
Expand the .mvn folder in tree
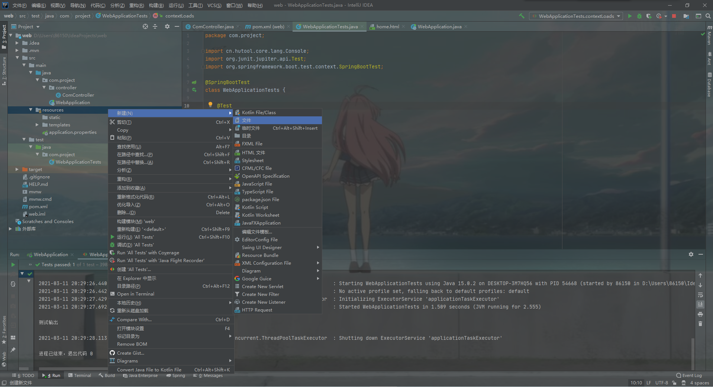[17, 51]
